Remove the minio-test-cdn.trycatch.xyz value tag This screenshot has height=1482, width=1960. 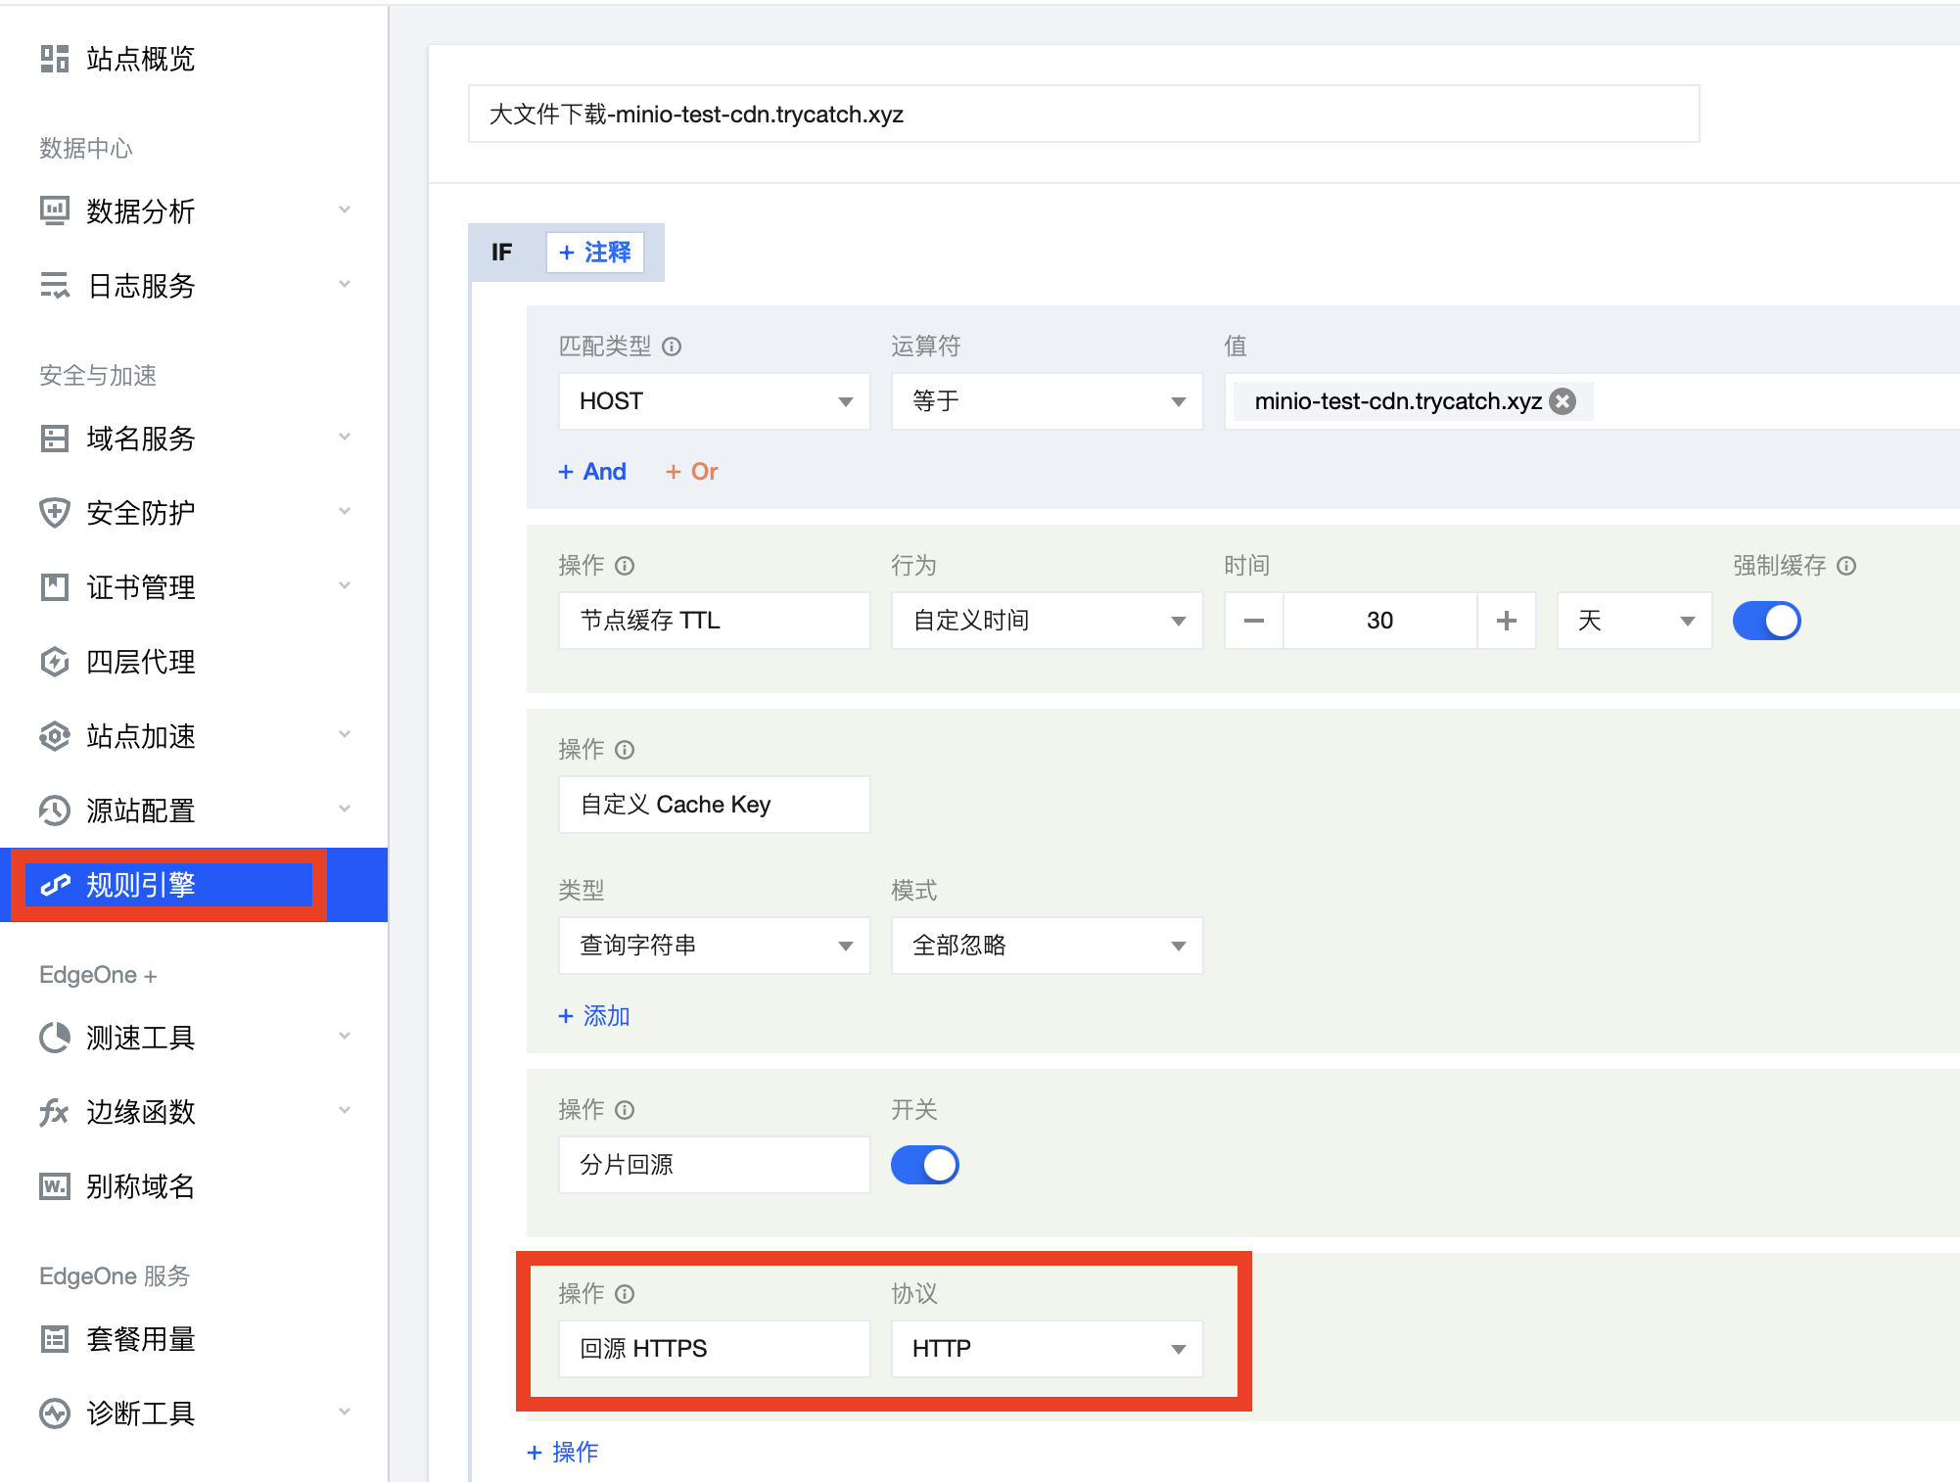[x=1563, y=400]
